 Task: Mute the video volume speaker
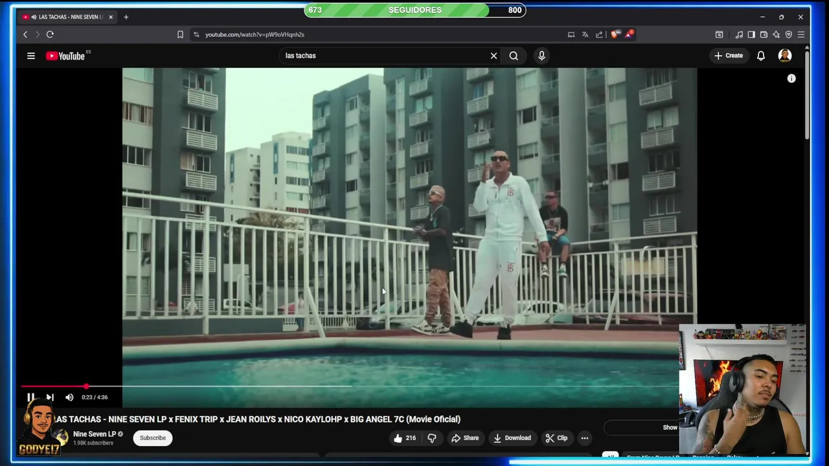coord(69,397)
